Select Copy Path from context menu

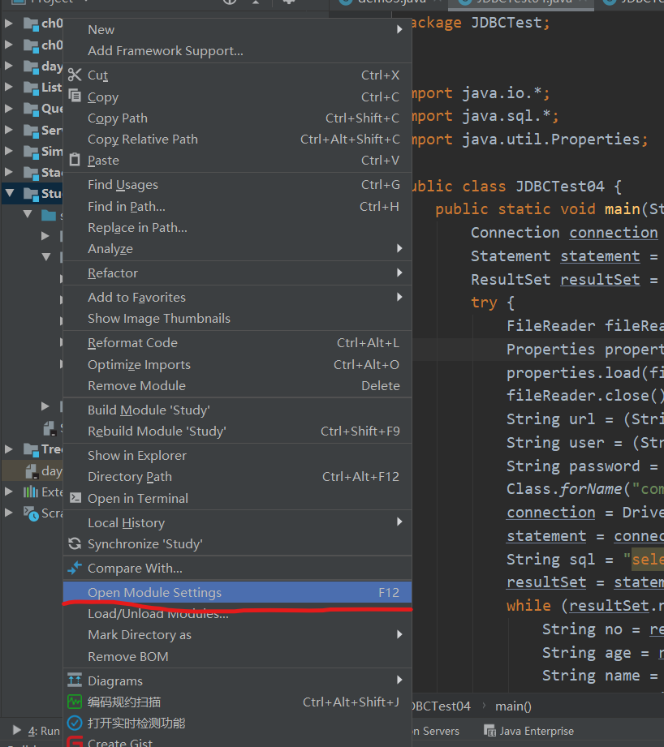point(237,118)
